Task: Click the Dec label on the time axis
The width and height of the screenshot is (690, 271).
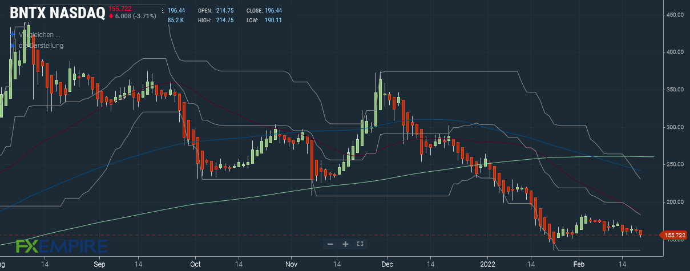Action: coord(387,265)
